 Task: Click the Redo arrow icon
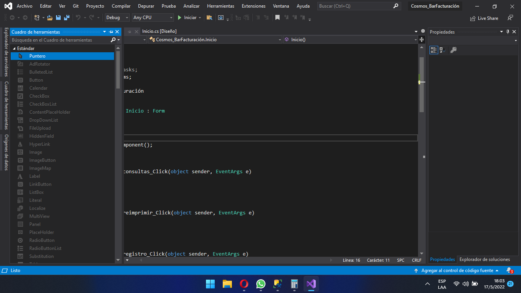[92, 18]
